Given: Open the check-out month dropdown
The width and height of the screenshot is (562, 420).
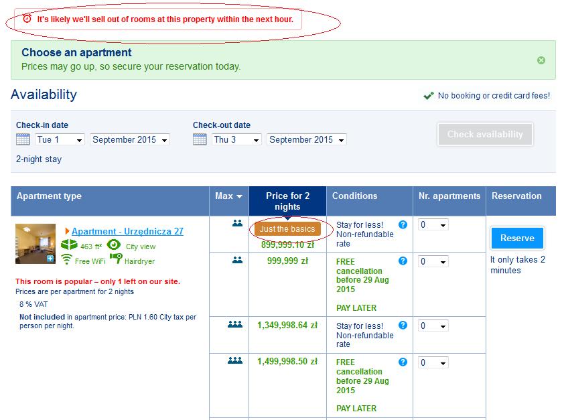Looking at the screenshot, I should coord(306,139).
